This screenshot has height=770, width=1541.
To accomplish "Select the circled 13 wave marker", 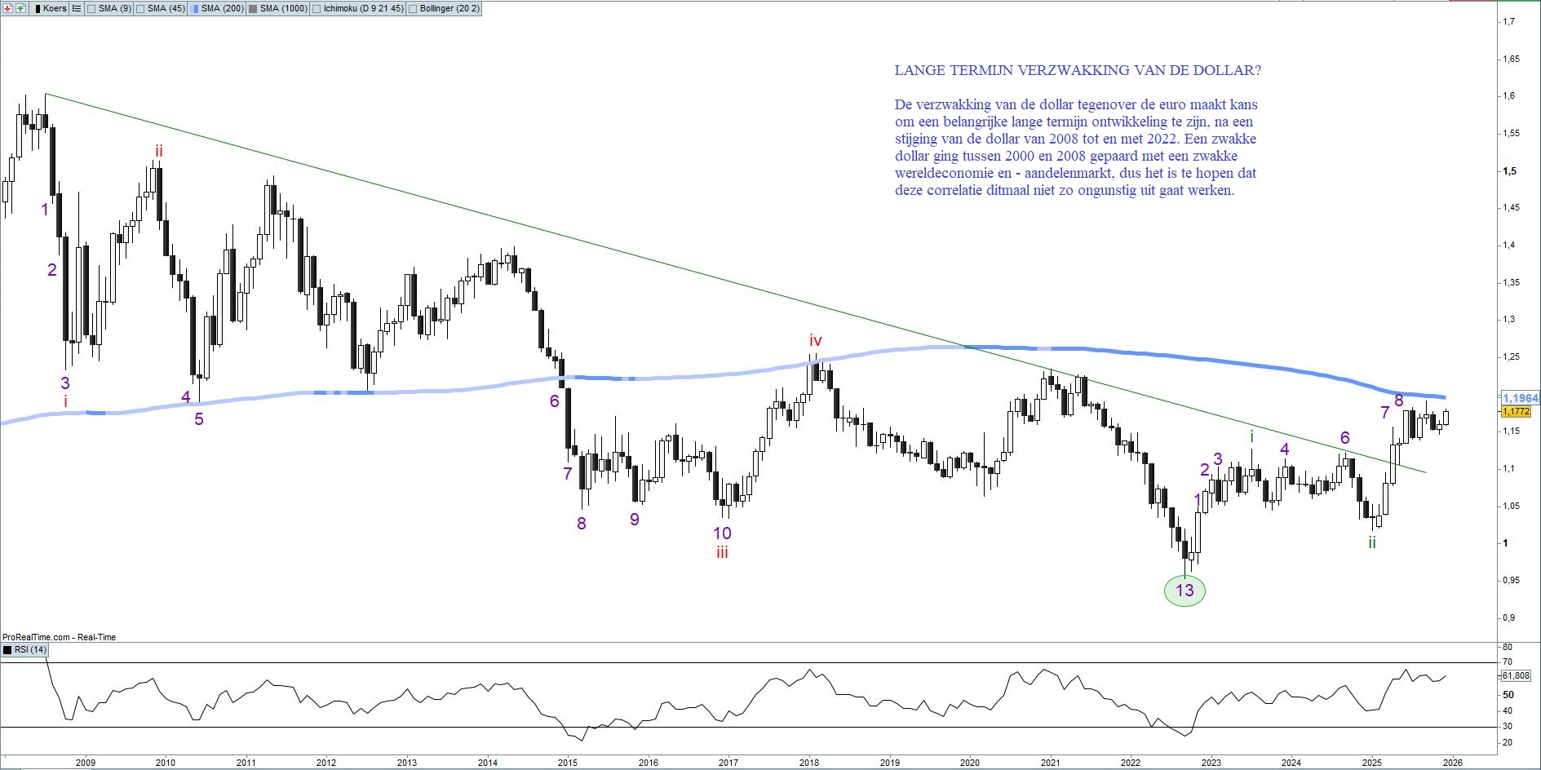I will (1185, 591).
